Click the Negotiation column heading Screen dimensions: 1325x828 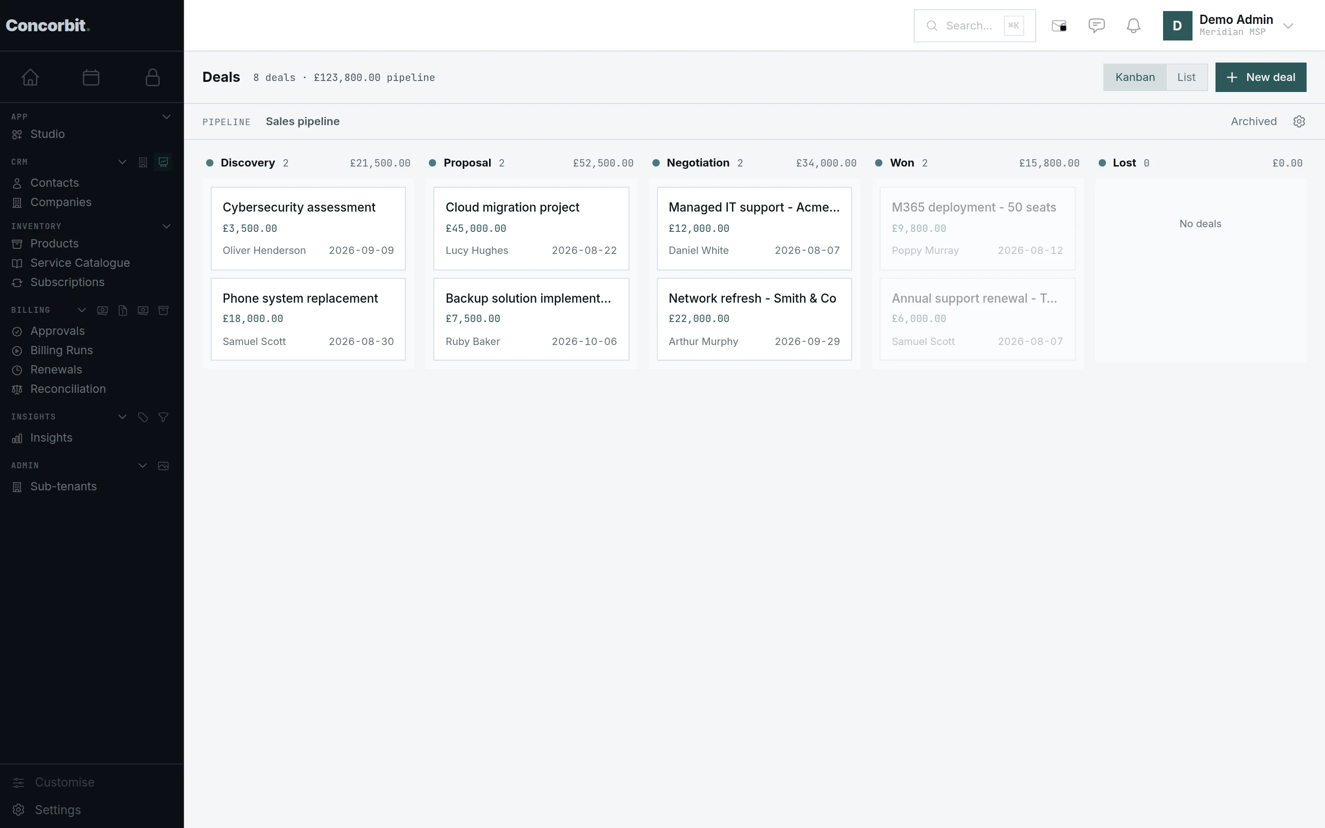(697, 163)
